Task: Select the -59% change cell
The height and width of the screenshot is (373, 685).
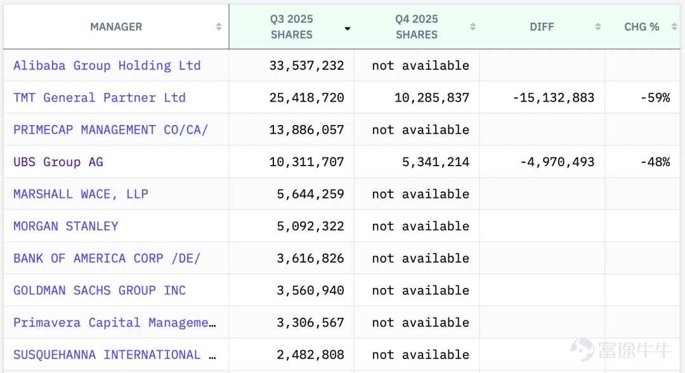Action: [655, 98]
